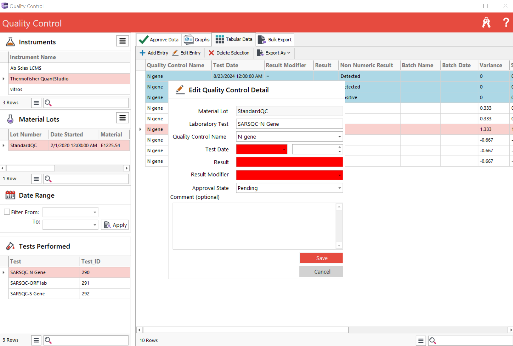Image resolution: width=513 pixels, height=346 pixels.
Task: Switch to the Tabular Data tab
Action: (234, 39)
